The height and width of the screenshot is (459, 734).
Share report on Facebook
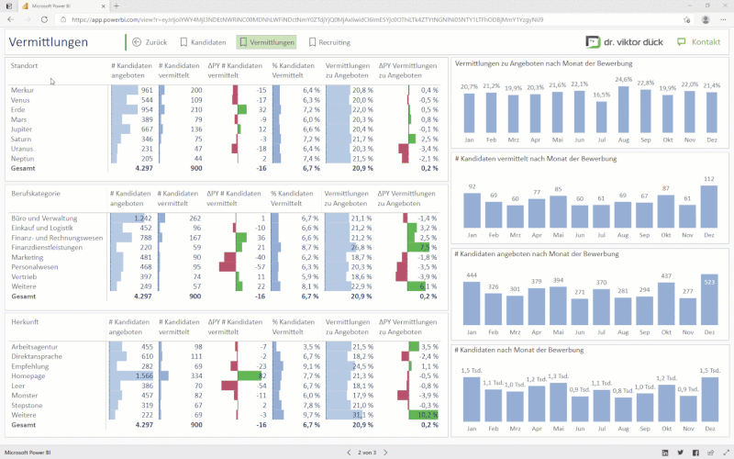(695, 453)
